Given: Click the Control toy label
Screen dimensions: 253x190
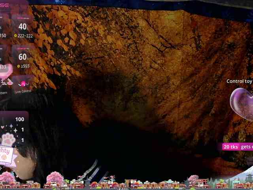Looking at the screenshot, I should [239, 81].
